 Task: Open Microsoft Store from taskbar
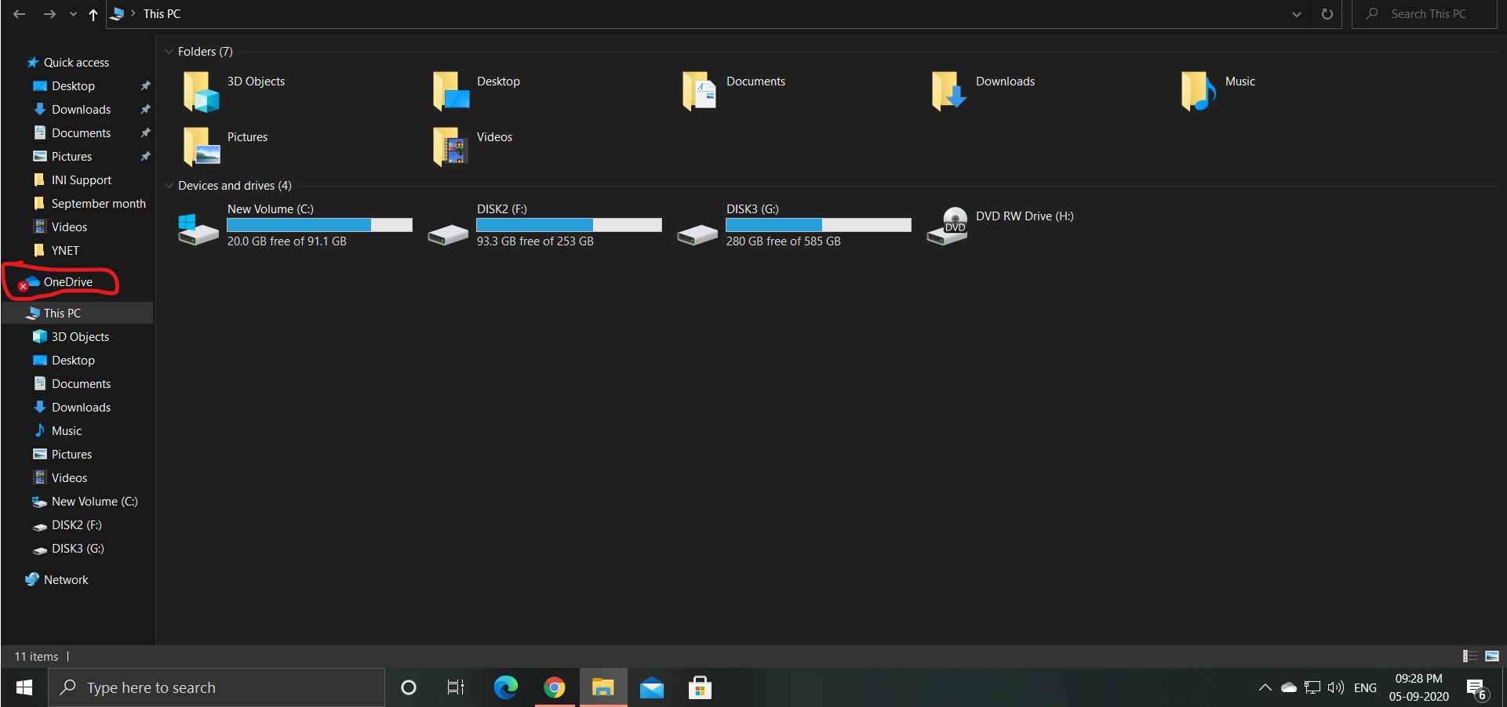tap(700, 687)
